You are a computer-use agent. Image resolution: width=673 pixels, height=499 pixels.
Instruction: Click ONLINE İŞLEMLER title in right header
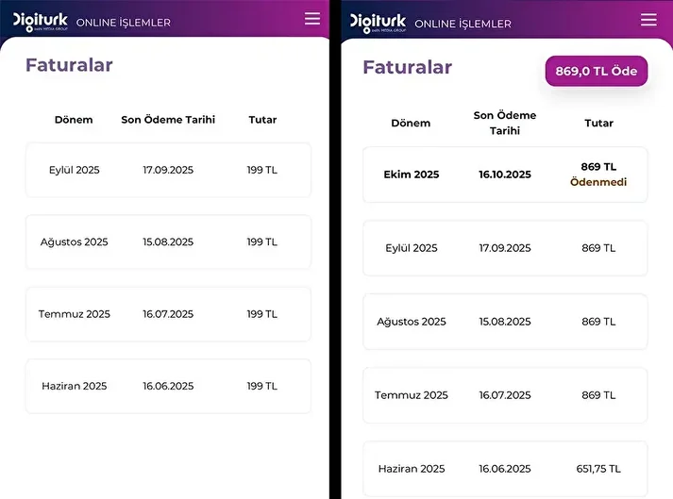coord(463,24)
